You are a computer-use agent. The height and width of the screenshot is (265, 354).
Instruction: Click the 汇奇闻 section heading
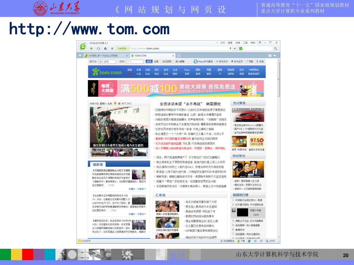[160, 195]
